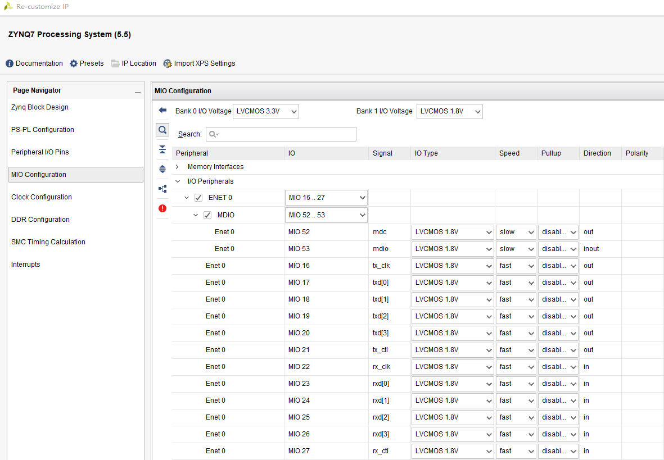Viewport: 664px width, 460px height.
Task: Open the Documentation info icon
Action: [x=10, y=63]
